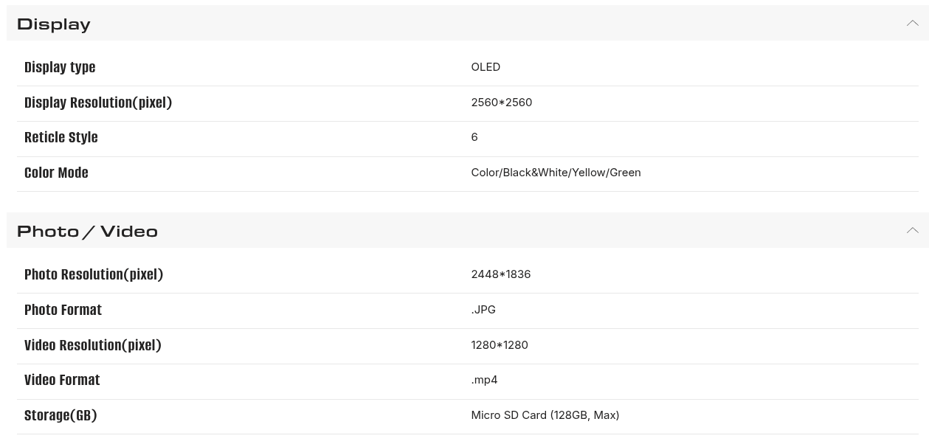Select the Display type label

pos(60,67)
